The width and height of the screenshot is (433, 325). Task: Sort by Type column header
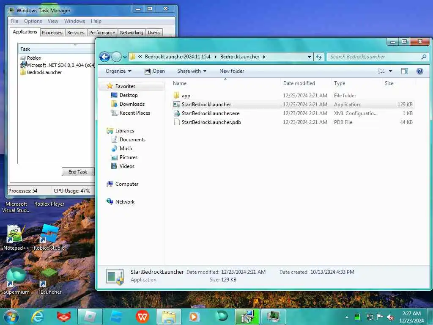pos(340,83)
